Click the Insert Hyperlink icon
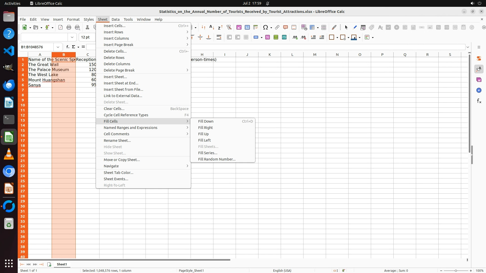The width and height of the screenshot is (486, 273). [x=277, y=27]
